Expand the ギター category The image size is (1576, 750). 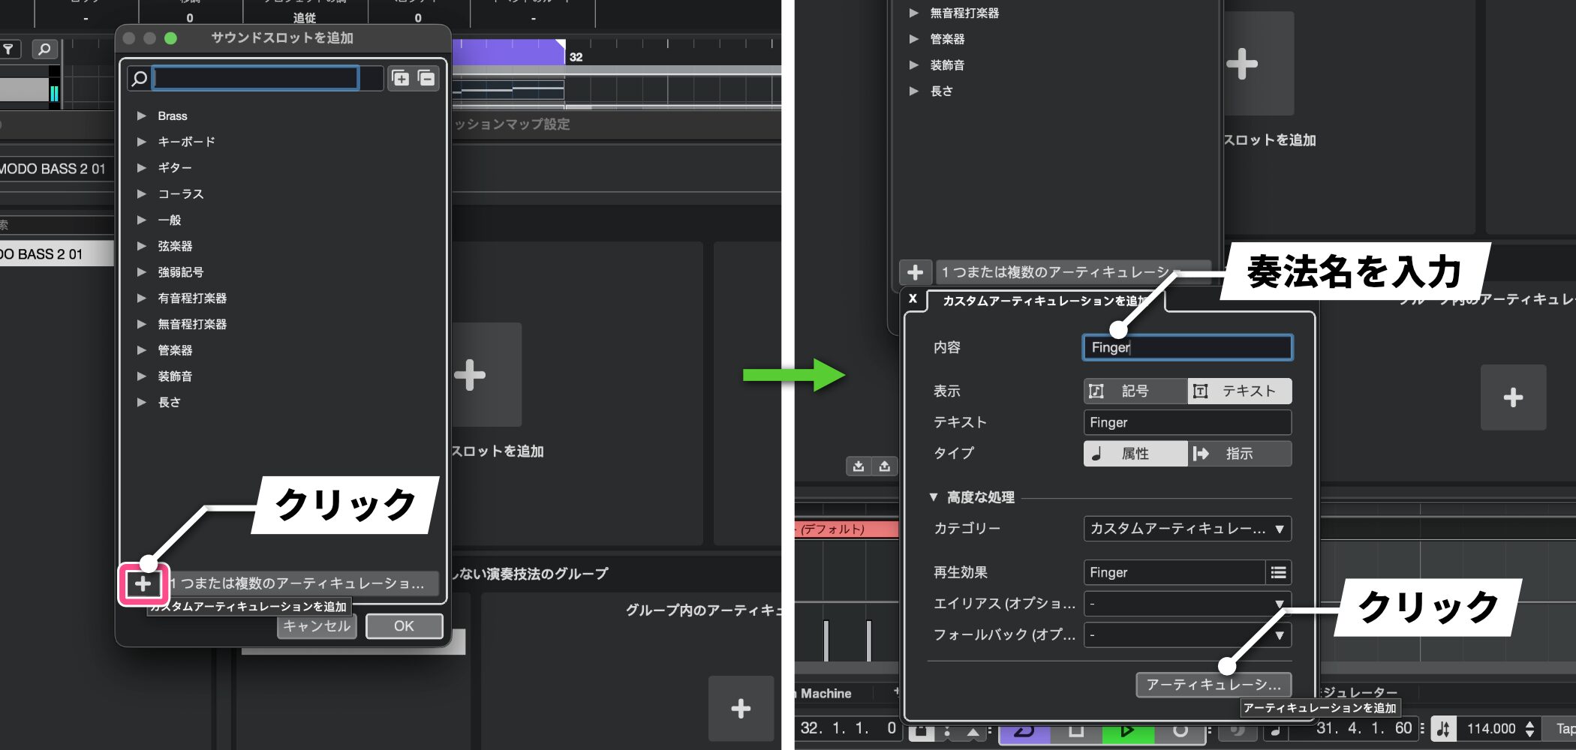pyautogui.click(x=141, y=168)
